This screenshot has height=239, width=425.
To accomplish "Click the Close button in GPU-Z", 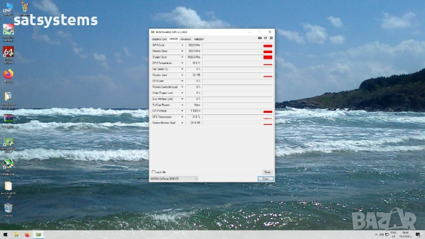I will tap(266, 179).
